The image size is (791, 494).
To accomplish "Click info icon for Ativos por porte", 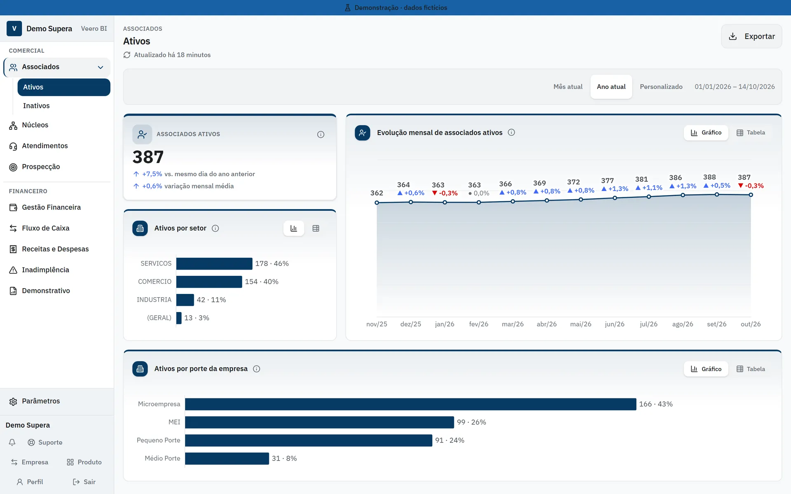I will (256, 368).
